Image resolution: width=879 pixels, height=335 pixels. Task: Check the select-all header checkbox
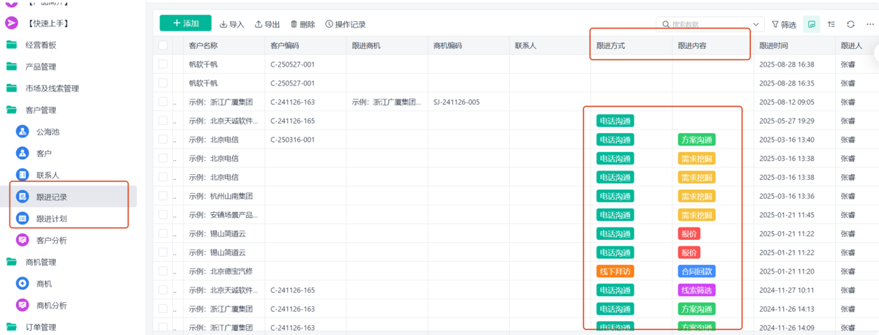pos(163,45)
